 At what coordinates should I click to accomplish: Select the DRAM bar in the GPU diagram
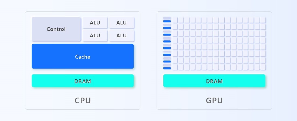[214, 81]
